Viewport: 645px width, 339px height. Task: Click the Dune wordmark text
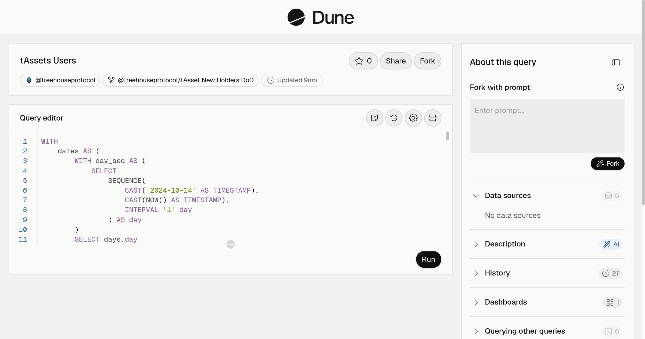point(333,17)
